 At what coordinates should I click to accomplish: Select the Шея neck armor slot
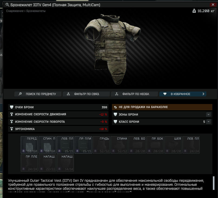click(x=173, y=145)
